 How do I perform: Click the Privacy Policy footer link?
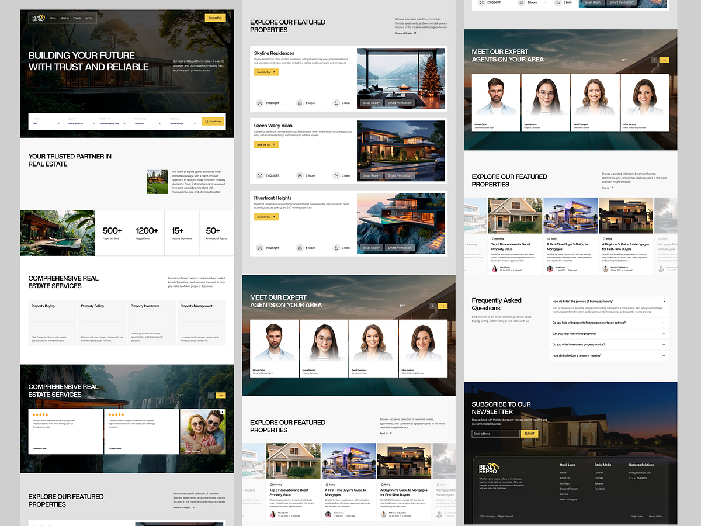coord(655,516)
